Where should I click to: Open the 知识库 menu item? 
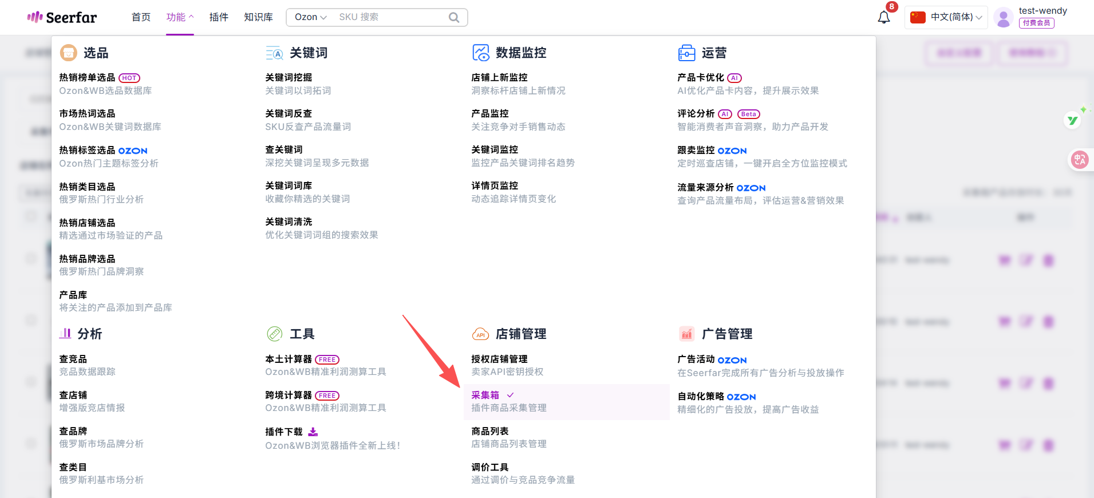pos(258,17)
